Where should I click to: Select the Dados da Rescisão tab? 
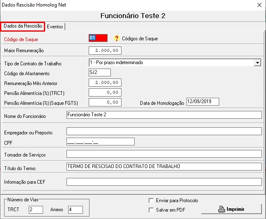[x=23, y=26]
